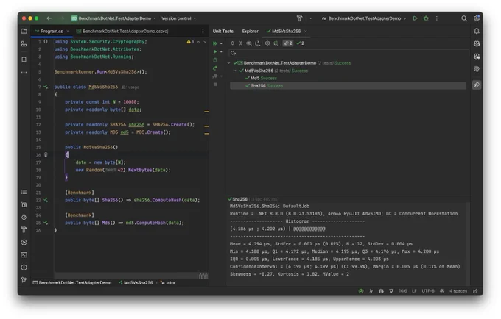Switch to the Program.cs editor tab
501x319 pixels.
[x=52, y=31]
